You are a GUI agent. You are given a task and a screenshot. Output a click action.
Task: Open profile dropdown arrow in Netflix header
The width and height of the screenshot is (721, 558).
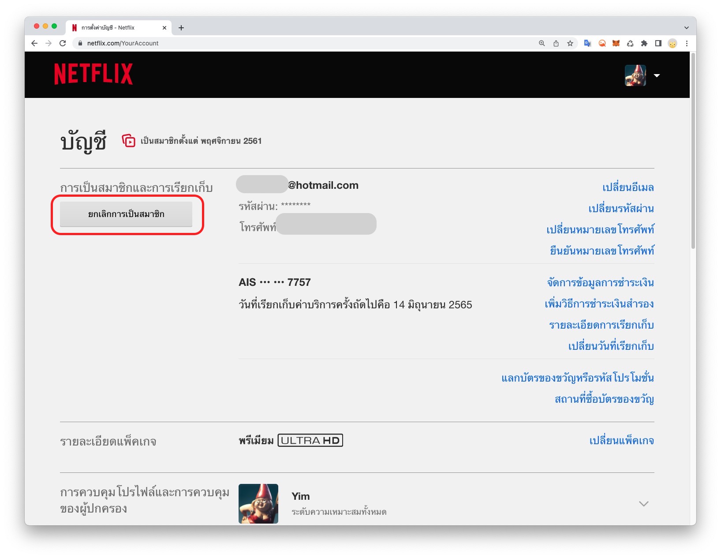tap(657, 75)
